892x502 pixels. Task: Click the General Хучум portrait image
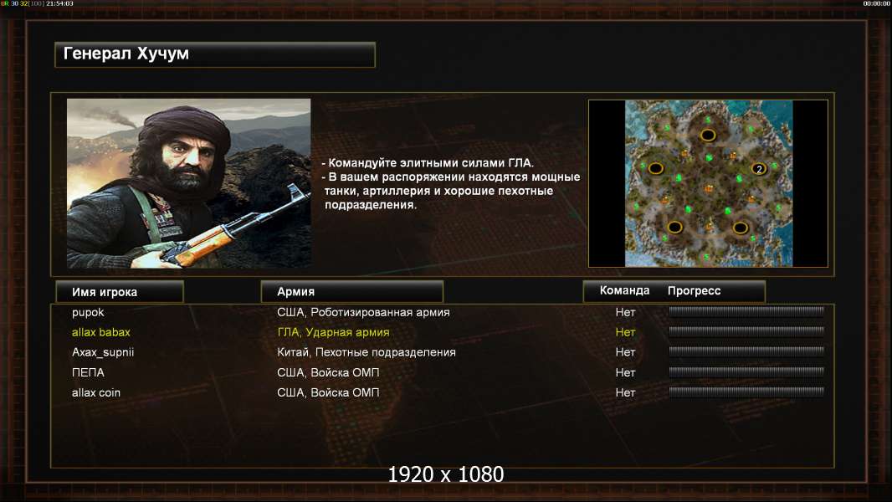tap(189, 183)
